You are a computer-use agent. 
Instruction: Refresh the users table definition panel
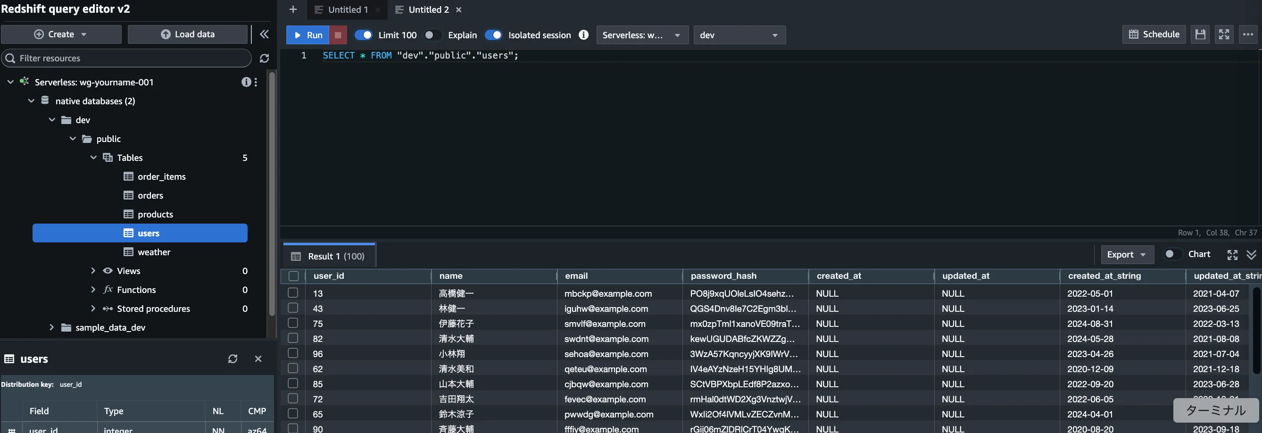click(232, 358)
